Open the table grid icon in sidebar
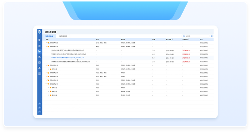Screen dimensions: 251x133 [x=40, y=74]
